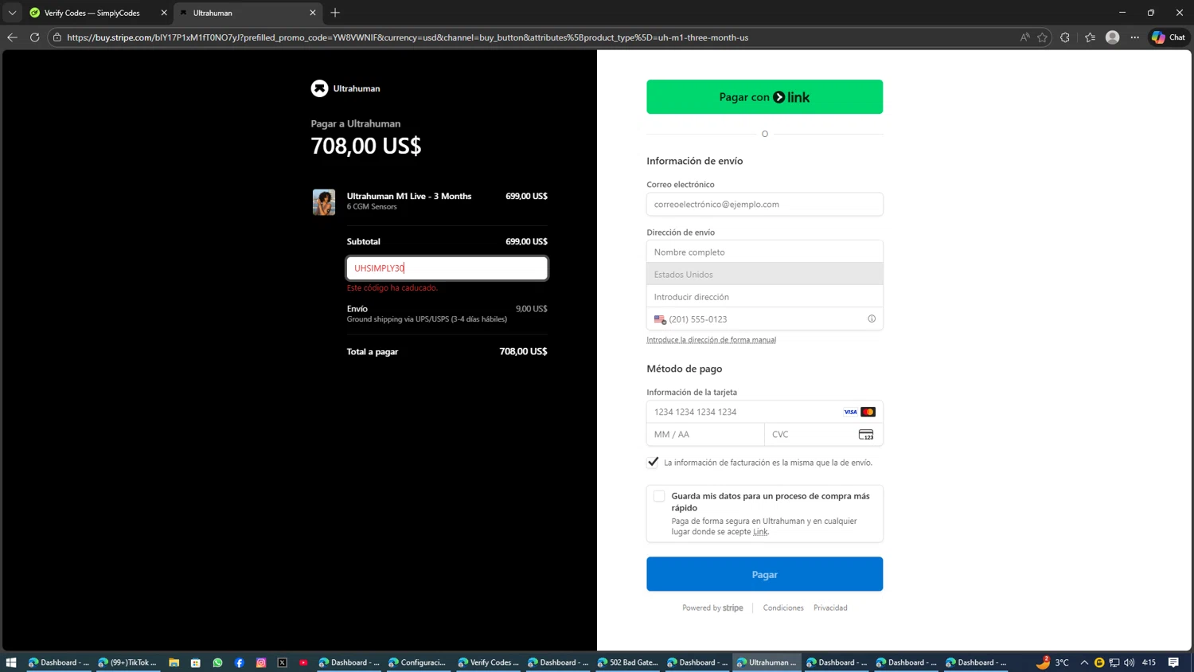Close the Ultrahuman browser tab
The height and width of the screenshot is (672, 1194).
point(313,13)
